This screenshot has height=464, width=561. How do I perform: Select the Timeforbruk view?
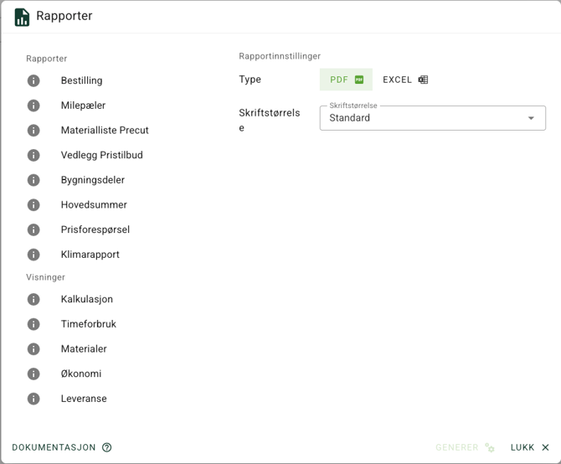coord(88,324)
